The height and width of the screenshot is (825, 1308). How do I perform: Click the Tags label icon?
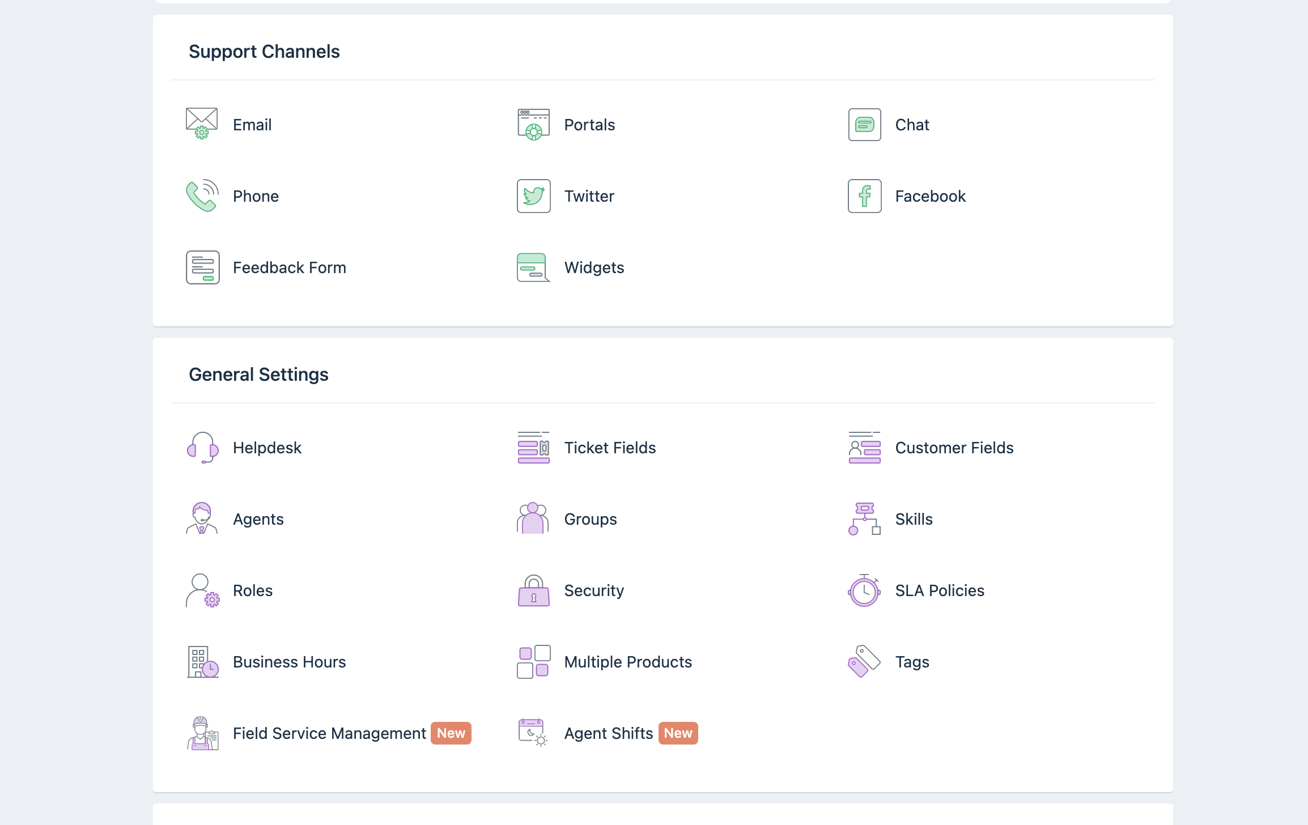pos(864,661)
